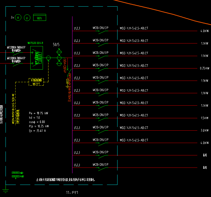Click the red C65H-C20/4P breaker cross symbol
Screen dimensions: 211x197
tap(67, 70)
